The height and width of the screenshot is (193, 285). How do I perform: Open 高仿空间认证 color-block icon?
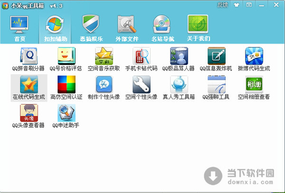point(66,84)
